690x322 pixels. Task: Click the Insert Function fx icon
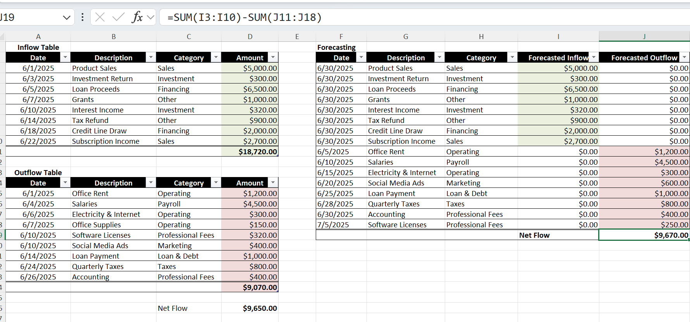tap(137, 17)
